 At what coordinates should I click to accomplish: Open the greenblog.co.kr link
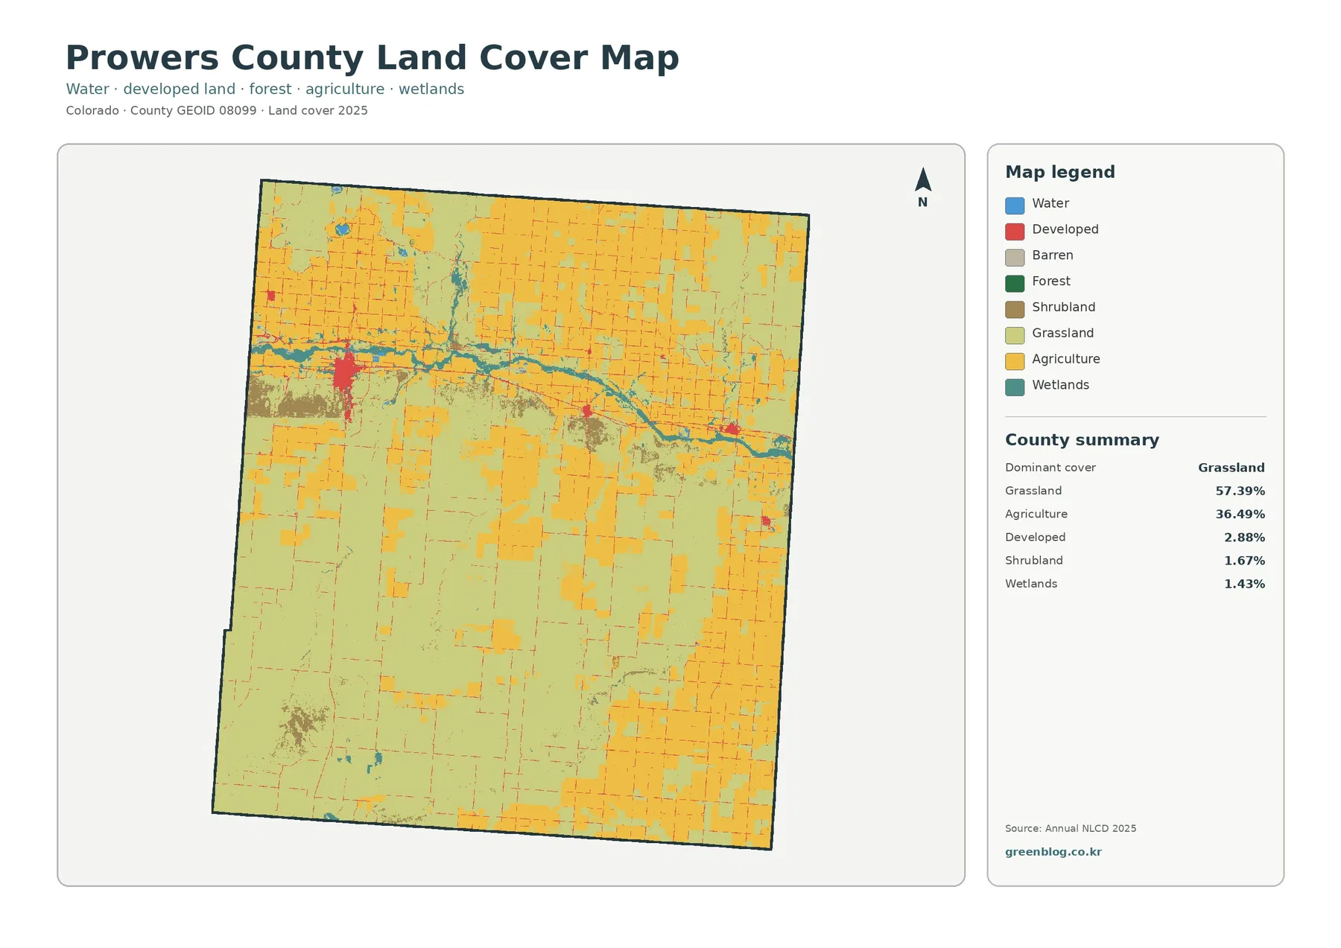coord(1053,852)
